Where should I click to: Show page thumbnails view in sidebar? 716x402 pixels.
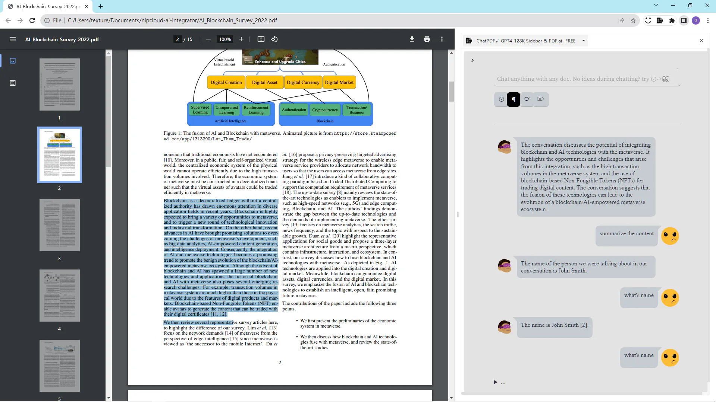pos(13,61)
